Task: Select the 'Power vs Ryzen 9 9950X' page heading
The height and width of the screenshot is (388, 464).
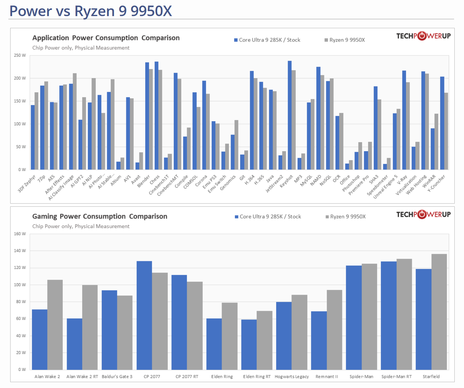Action: [91, 11]
